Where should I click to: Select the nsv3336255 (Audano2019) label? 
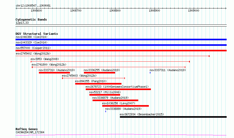coord(102,70)
